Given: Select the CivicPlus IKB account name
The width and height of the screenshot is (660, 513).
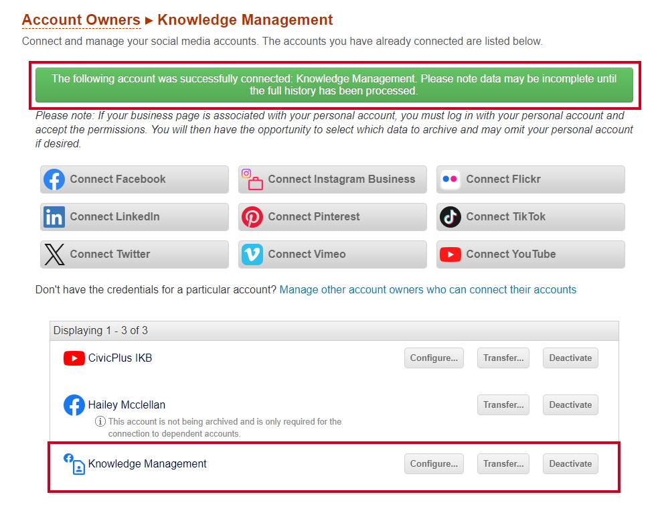Looking at the screenshot, I should 120,358.
